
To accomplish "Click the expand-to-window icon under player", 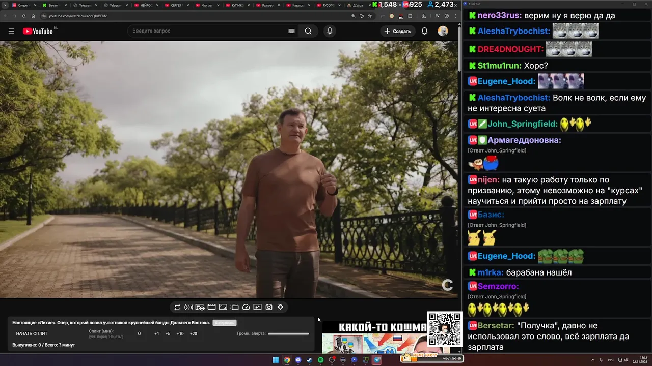I will point(223,307).
